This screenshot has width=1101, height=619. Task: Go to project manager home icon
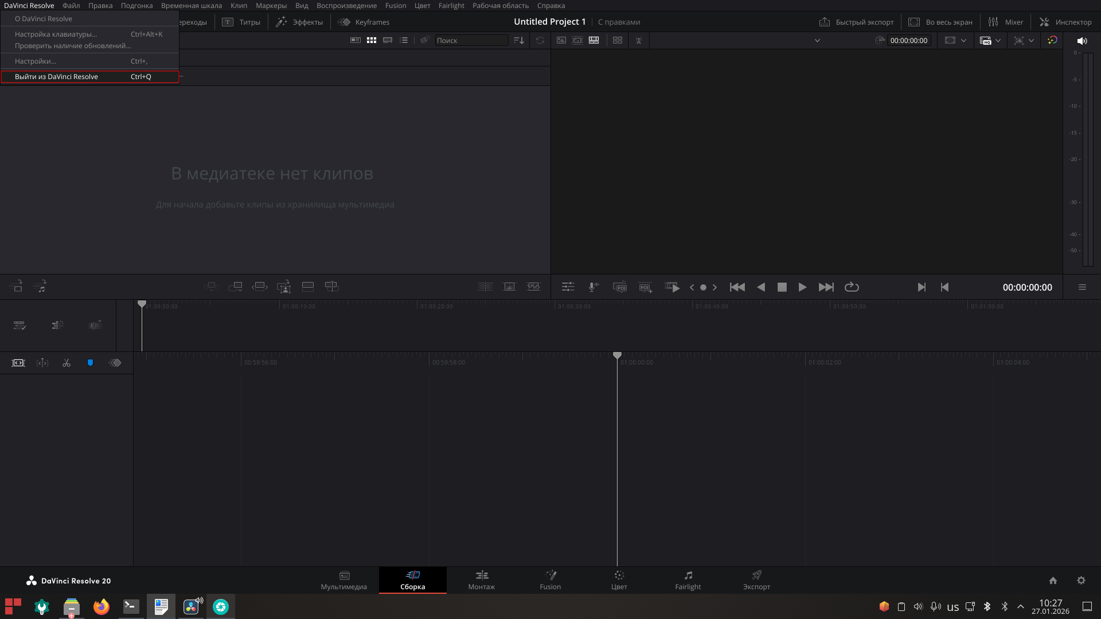pyautogui.click(x=1053, y=581)
